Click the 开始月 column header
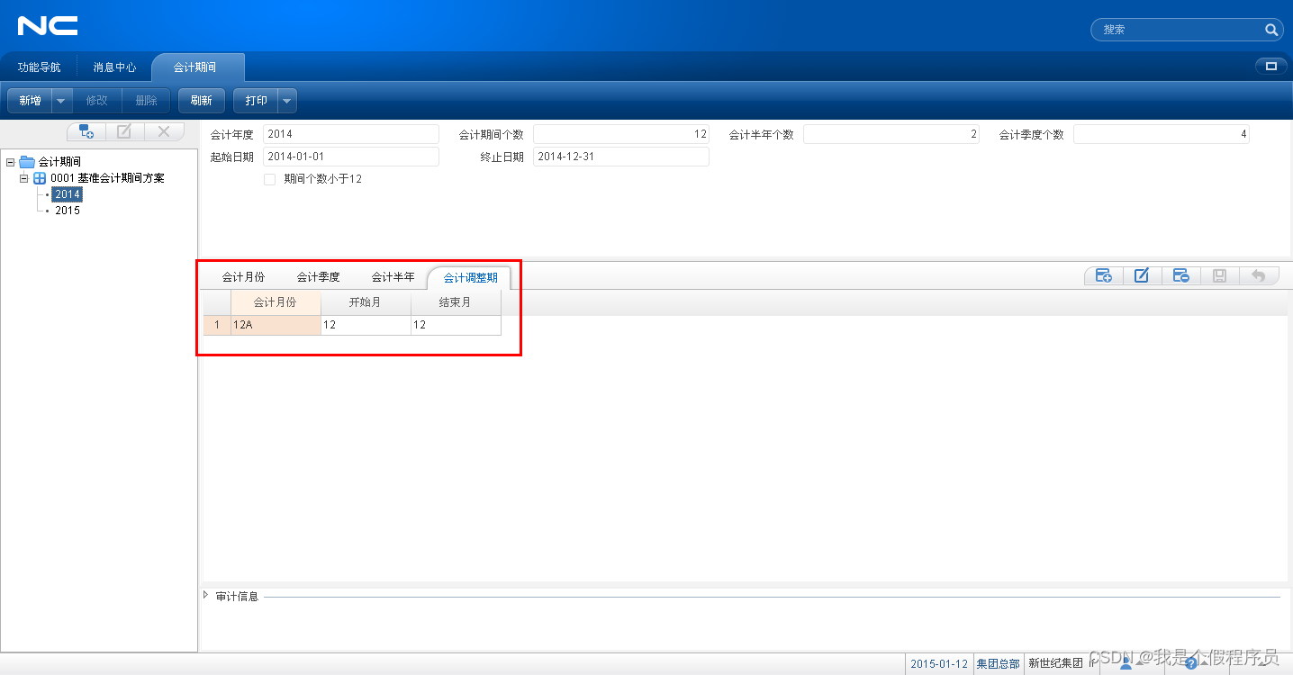Viewport: 1293px width, 675px height. (x=366, y=302)
